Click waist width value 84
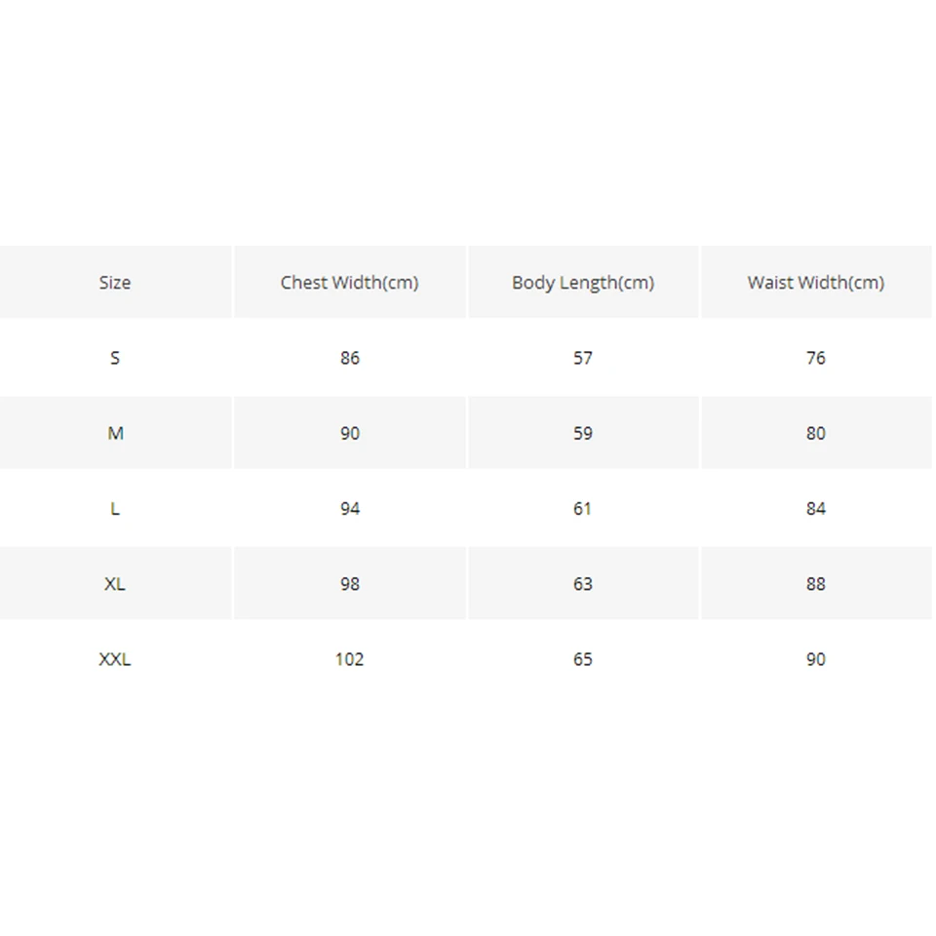The height and width of the screenshot is (936, 936). pyautogui.click(x=815, y=509)
